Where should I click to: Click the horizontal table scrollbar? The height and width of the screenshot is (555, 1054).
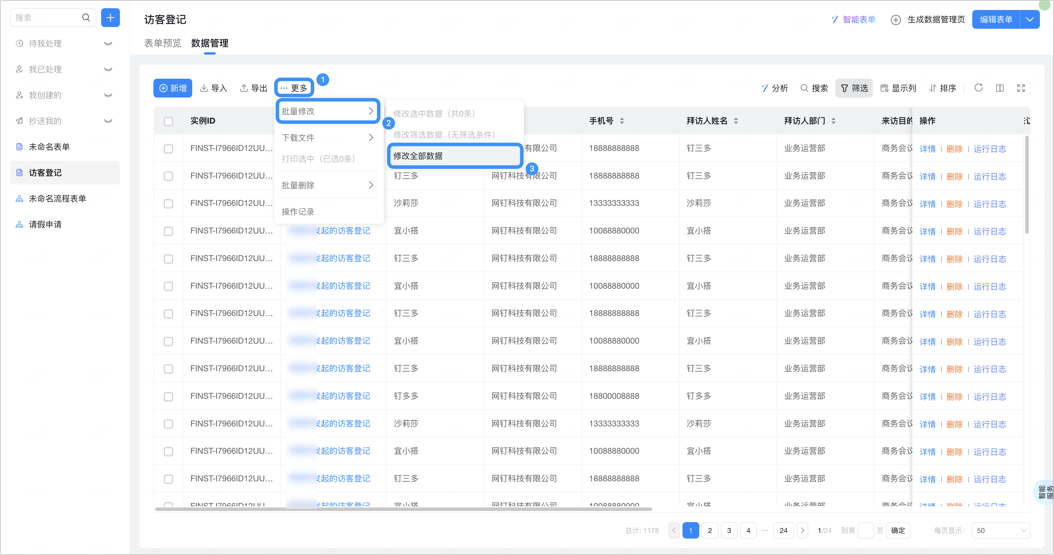[403, 509]
